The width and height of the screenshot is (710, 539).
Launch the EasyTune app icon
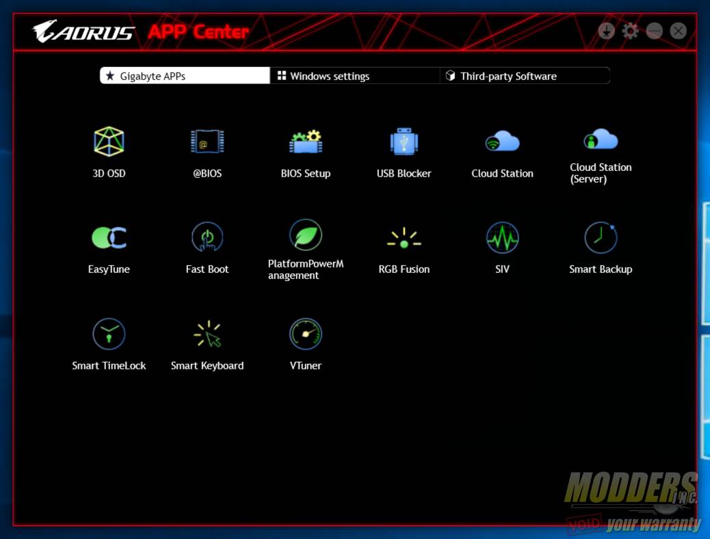(109, 237)
